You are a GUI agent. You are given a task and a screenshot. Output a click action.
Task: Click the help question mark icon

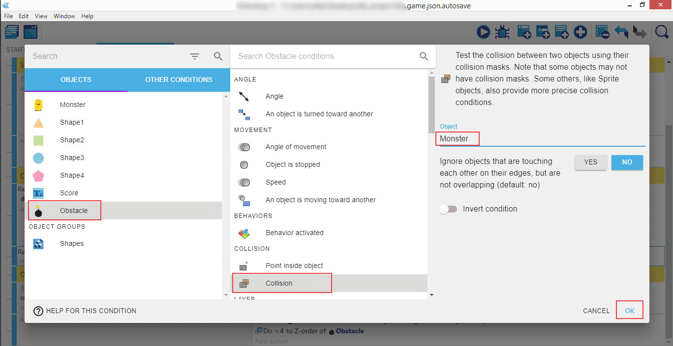38,311
